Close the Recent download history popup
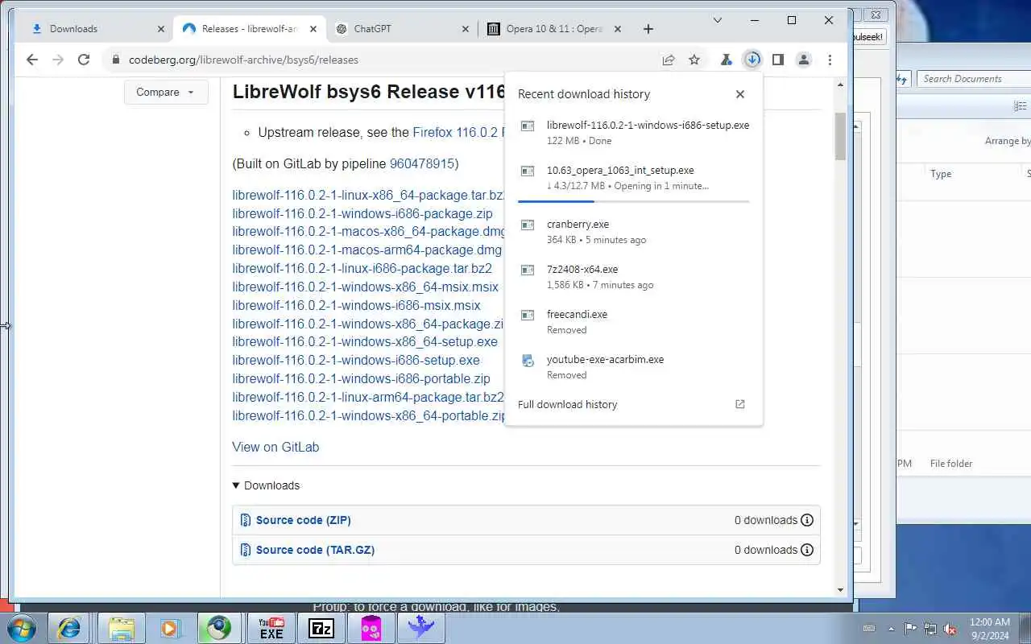This screenshot has height=644, width=1031. (740, 94)
